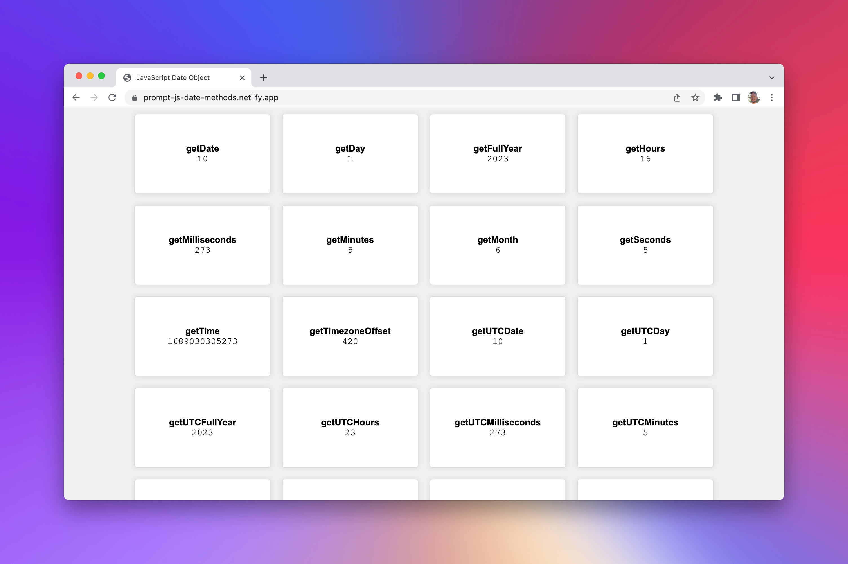Image resolution: width=848 pixels, height=564 pixels.
Task: Click the browser forward arrow
Action: tap(94, 97)
